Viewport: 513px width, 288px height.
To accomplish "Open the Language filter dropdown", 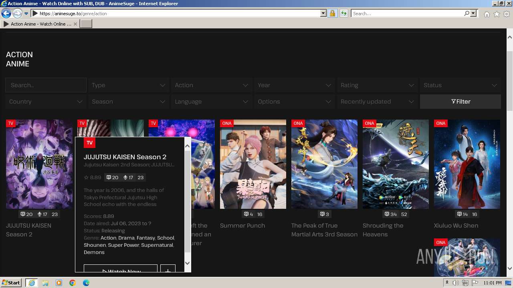I will 211,102.
